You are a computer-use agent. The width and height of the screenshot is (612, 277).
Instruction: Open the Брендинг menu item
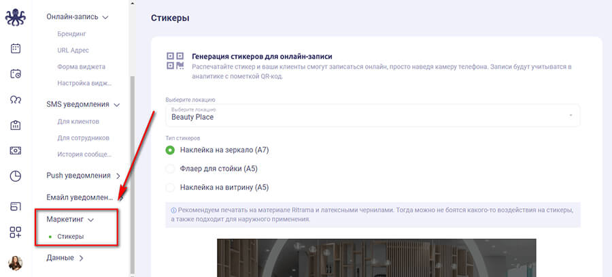tap(71, 33)
